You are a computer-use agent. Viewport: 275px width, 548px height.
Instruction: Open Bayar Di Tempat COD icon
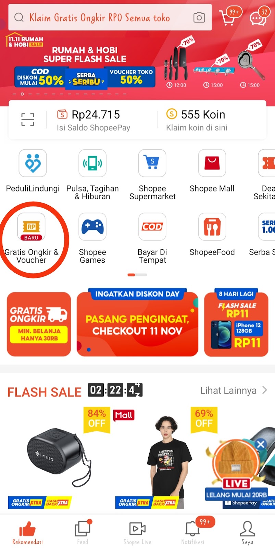click(x=152, y=227)
